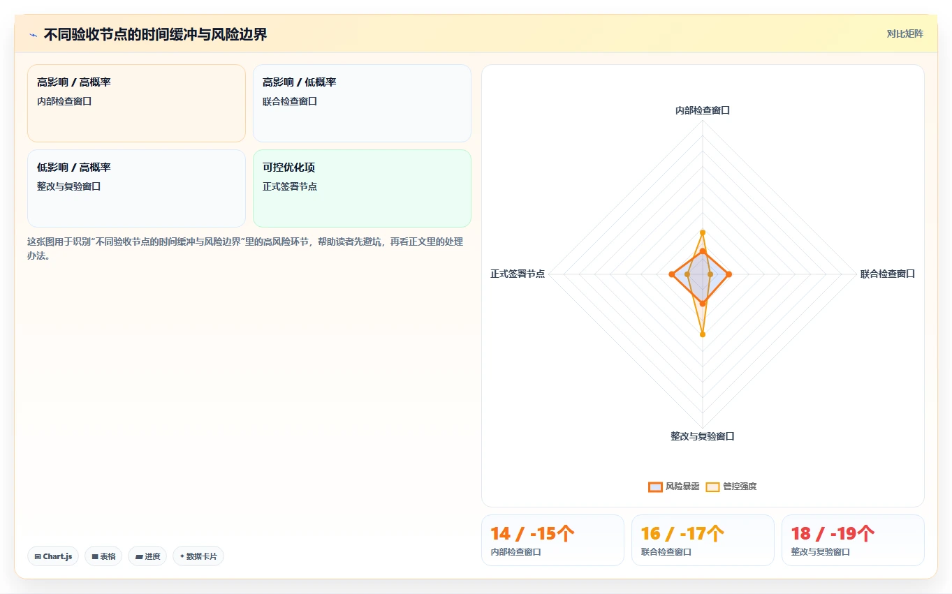The width and height of the screenshot is (952, 594).
Task: Open the 18 / -19个 stat card
Action: click(853, 540)
